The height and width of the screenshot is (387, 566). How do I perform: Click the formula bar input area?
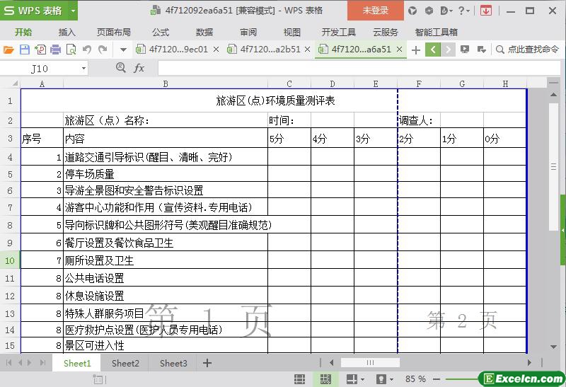coord(359,68)
